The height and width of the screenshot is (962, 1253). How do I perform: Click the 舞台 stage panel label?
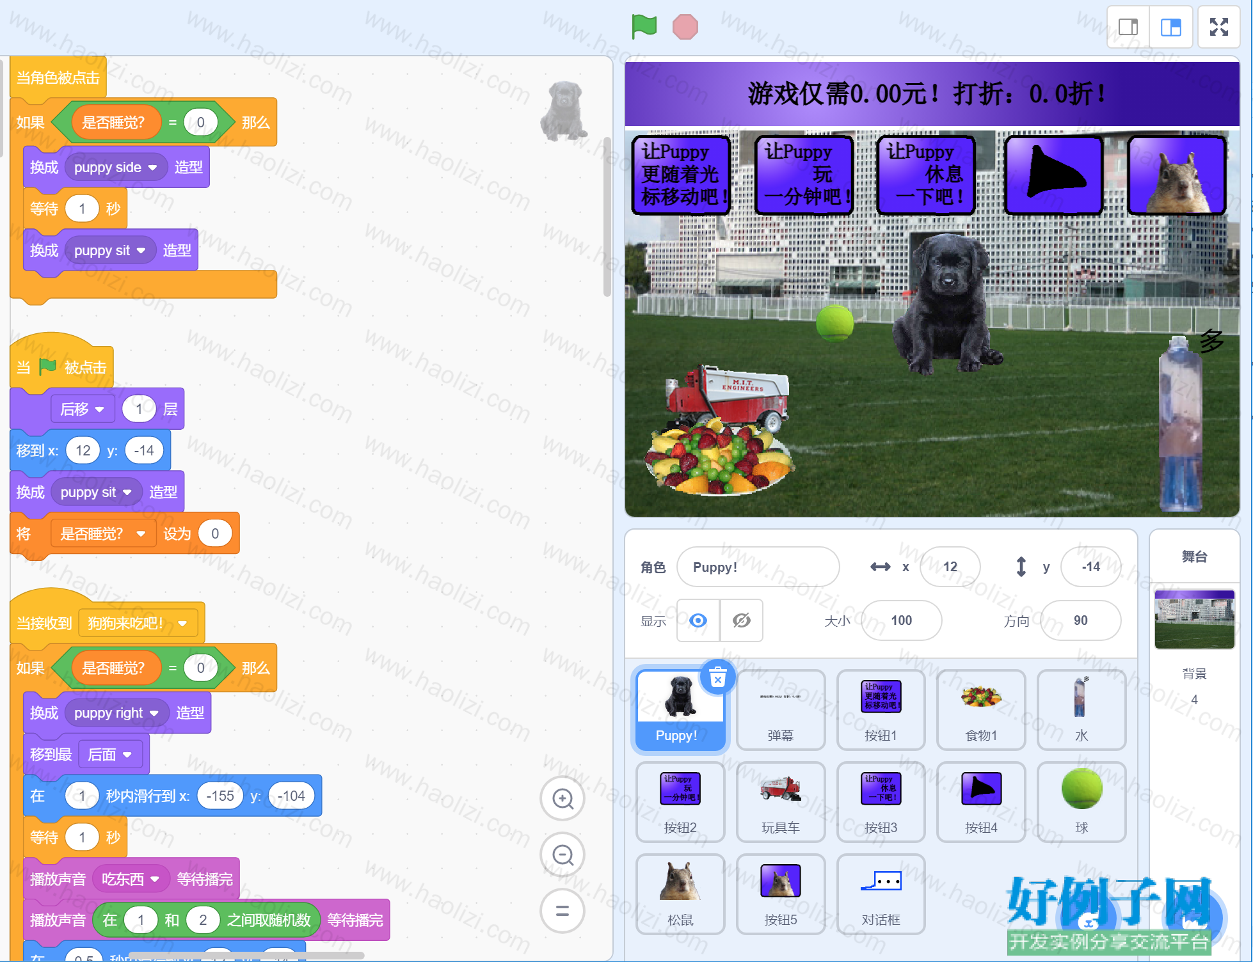coord(1194,556)
